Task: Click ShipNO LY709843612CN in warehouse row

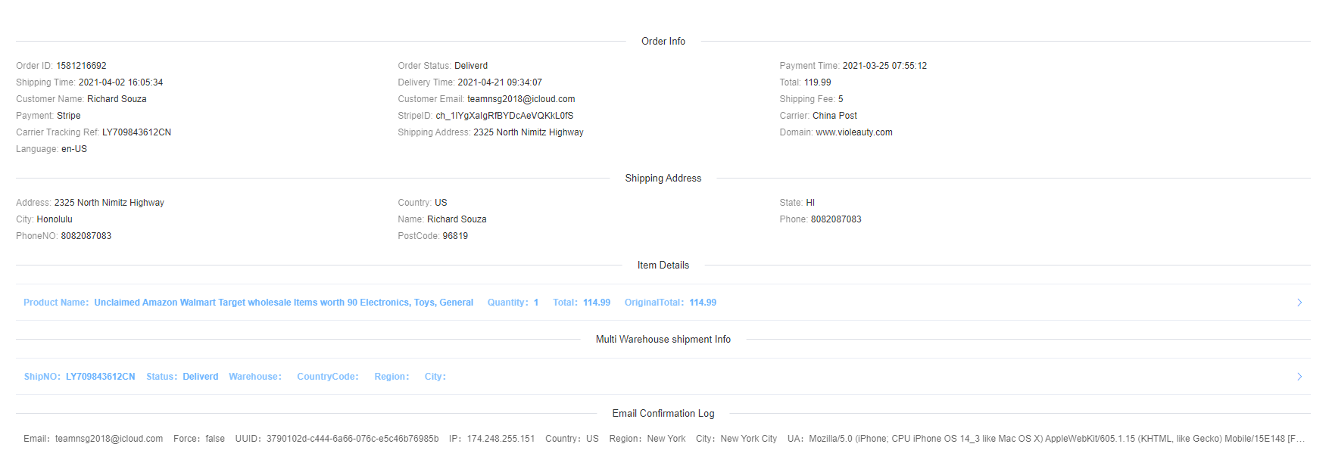Action: [x=100, y=377]
